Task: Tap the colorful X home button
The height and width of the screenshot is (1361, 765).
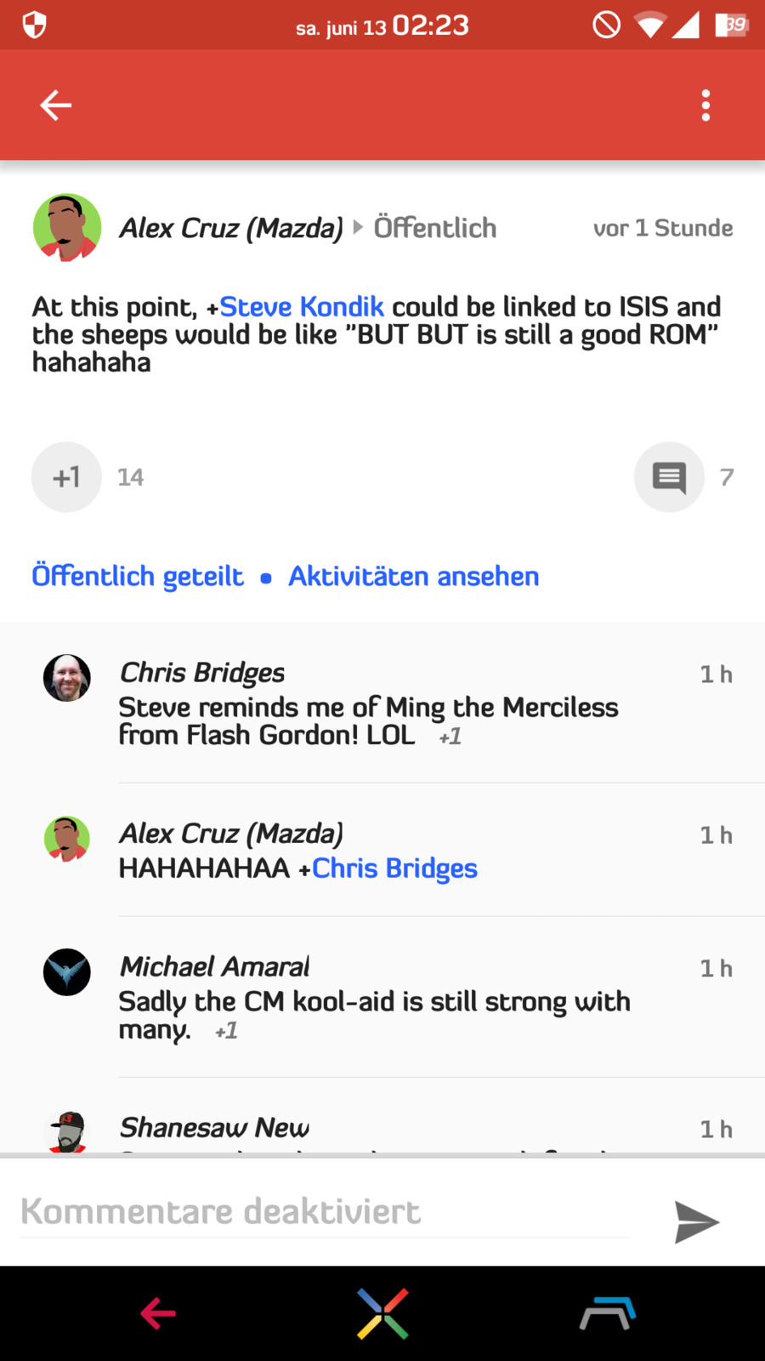Action: (x=382, y=1314)
